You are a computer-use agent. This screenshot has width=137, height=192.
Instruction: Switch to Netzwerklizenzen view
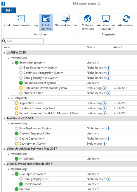click(x=66, y=21)
